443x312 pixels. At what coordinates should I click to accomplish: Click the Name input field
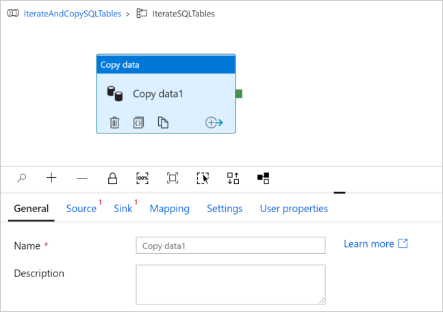point(230,246)
